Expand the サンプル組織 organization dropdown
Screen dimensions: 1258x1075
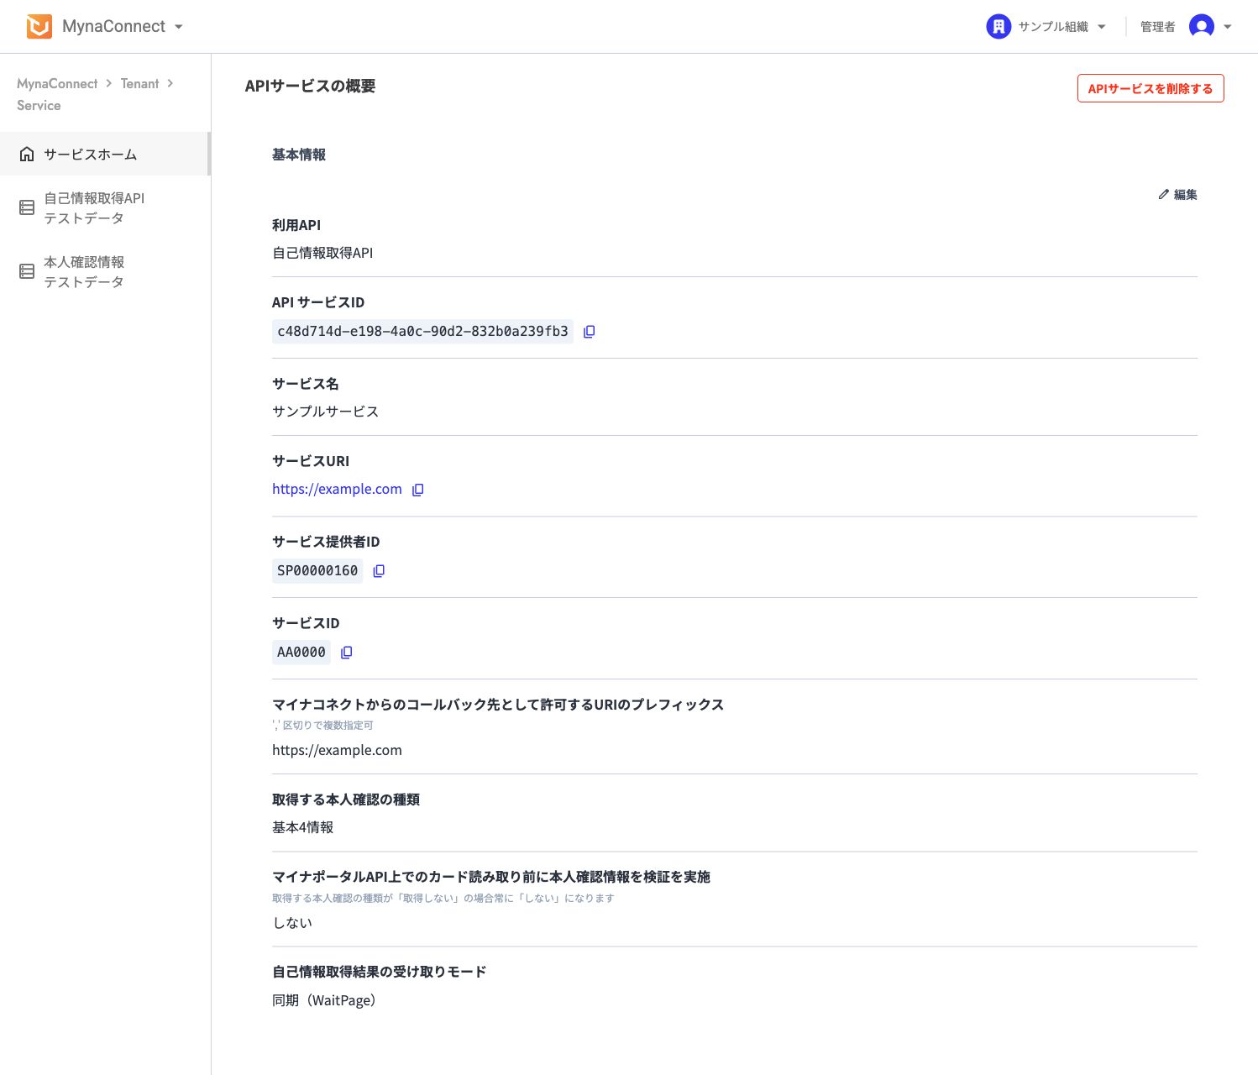point(1102,27)
